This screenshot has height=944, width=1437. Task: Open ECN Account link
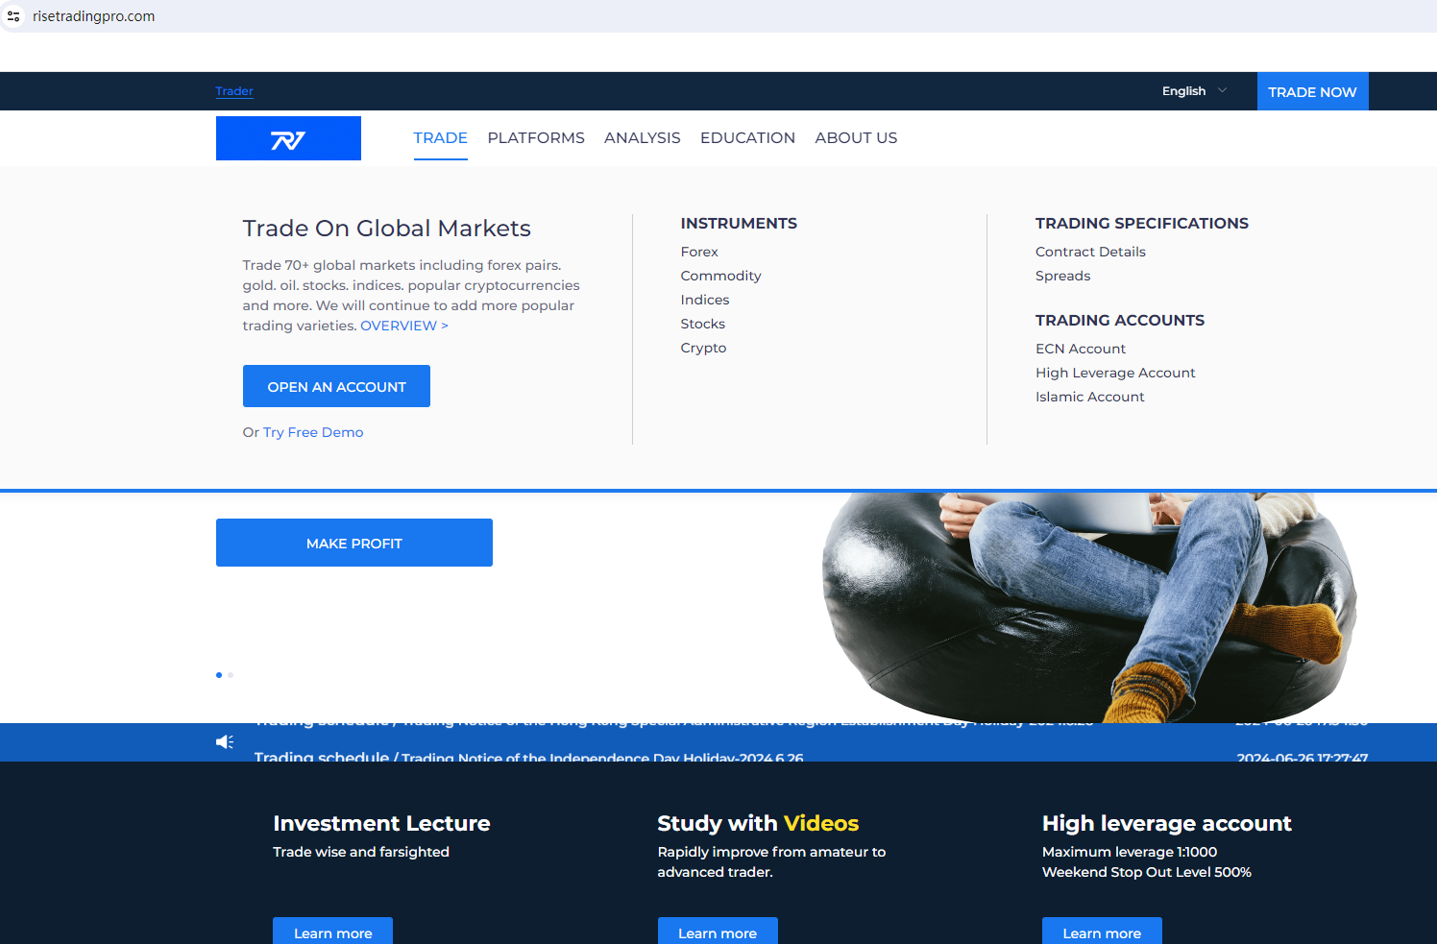coord(1081,349)
